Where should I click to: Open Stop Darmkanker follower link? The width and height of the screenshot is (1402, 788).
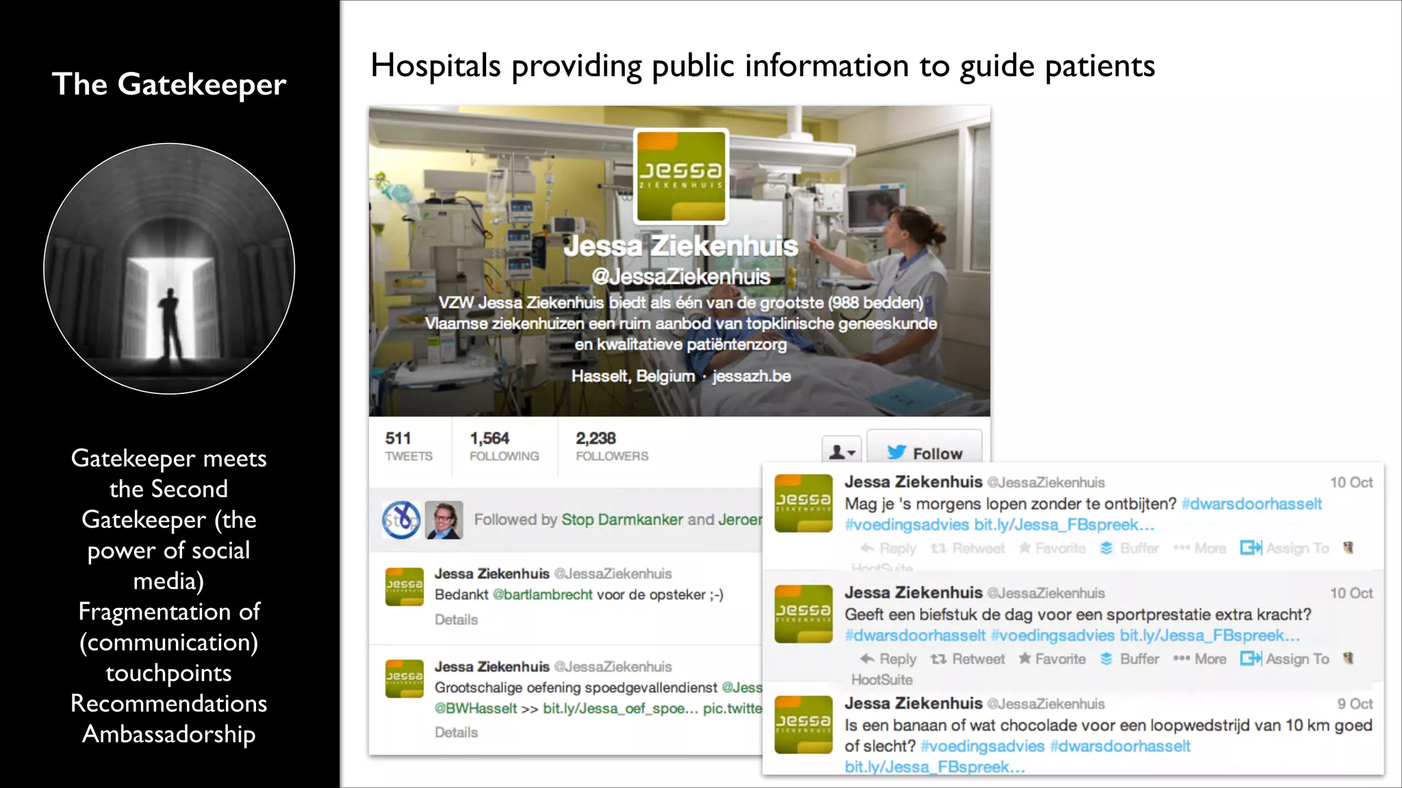622,520
